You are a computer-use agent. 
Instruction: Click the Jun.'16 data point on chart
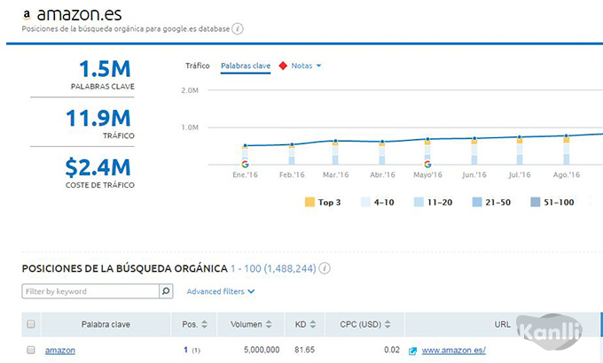click(474, 138)
